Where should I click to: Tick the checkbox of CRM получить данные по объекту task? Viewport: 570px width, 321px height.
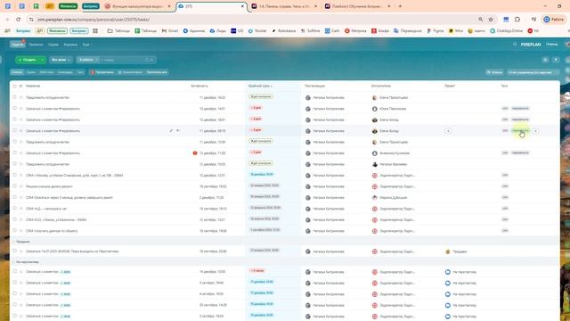point(14,230)
